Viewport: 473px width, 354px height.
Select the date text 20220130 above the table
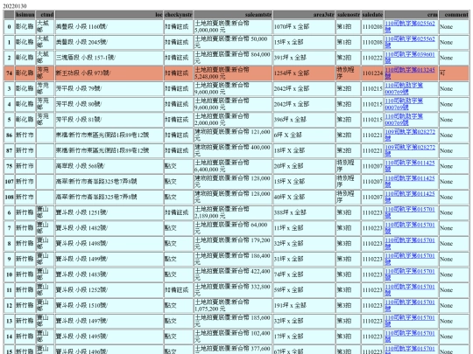tap(15, 6)
